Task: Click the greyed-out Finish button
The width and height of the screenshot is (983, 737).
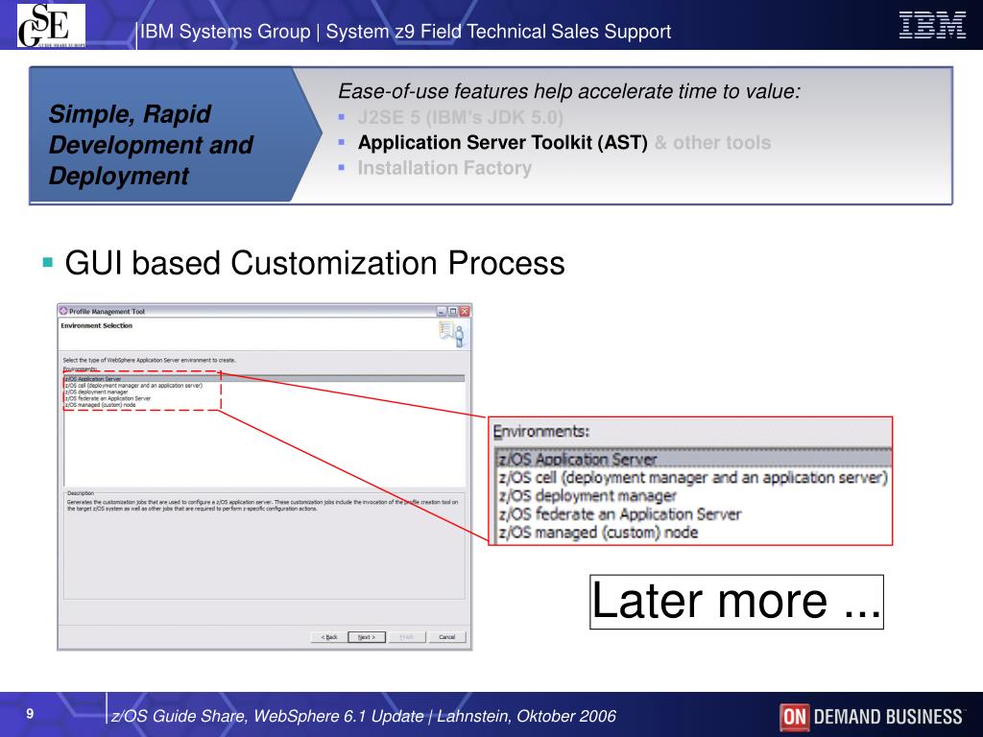Action: point(407,637)
